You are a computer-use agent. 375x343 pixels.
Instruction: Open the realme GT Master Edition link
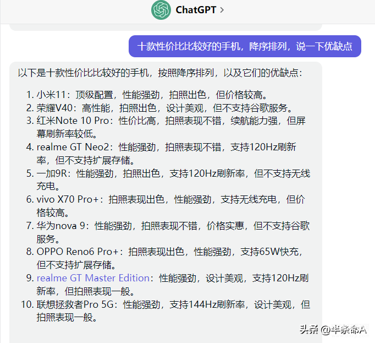tap(93, 278)
